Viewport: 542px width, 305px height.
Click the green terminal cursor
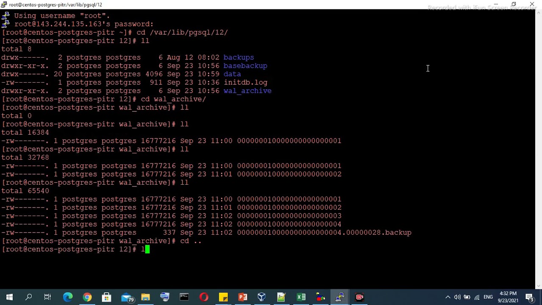click(x=147, y=249)
